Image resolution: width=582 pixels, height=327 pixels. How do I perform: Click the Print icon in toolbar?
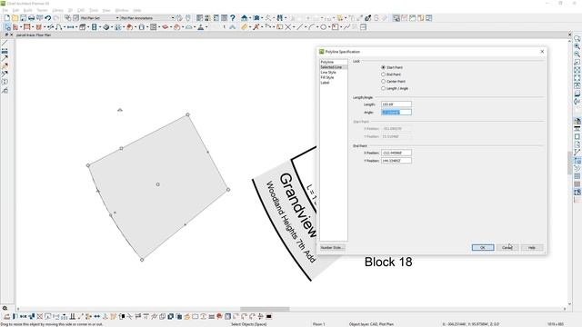point(31,18)
